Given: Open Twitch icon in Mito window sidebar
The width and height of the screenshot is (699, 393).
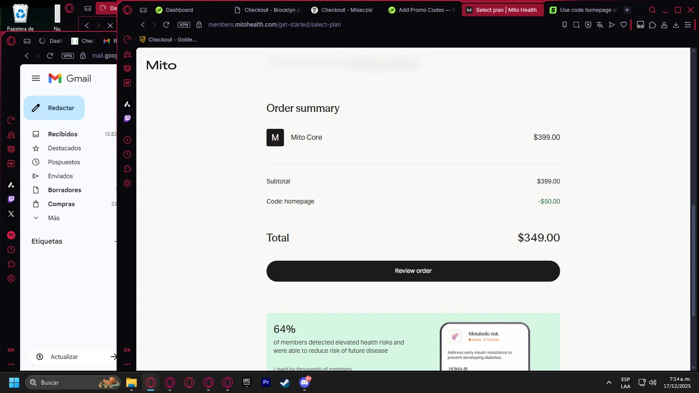Looking at the screenshot, I should 127,119.
